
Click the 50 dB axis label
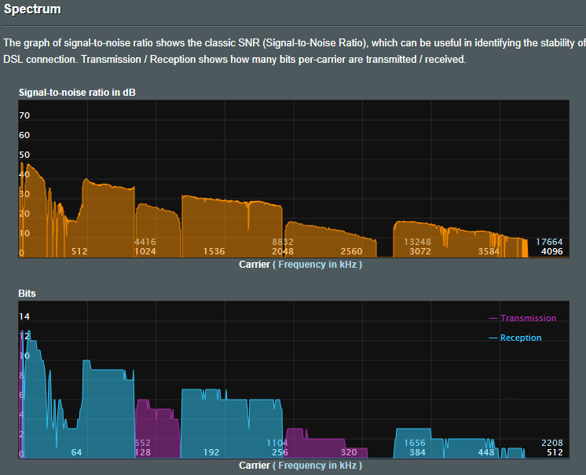[x=24, y=155]
